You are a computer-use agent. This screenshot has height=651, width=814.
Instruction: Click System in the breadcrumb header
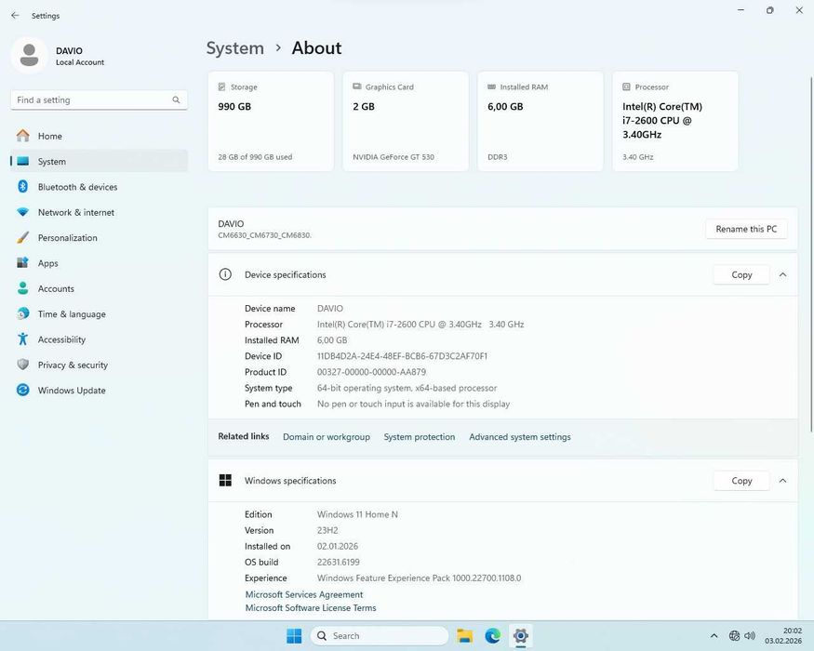click(x=235, y=48)
